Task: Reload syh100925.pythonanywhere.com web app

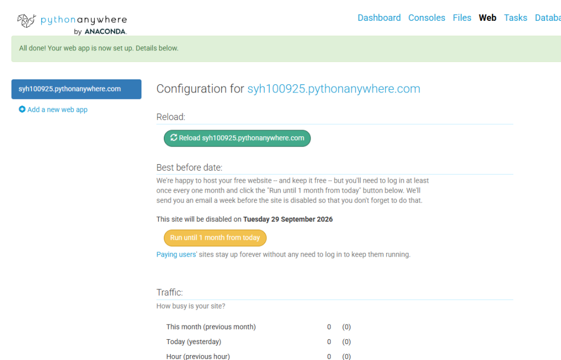Action: pyautogui.click(x=237, y=138)
